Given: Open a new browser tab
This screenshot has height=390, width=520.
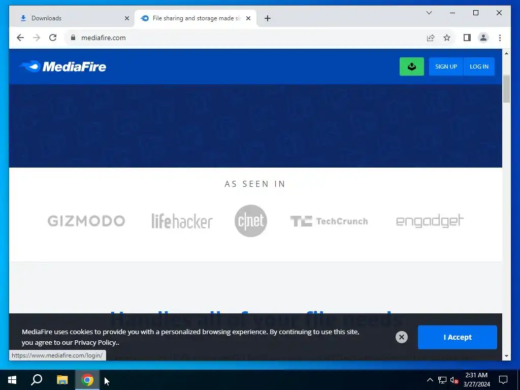Looking at the screenshot, I should [268, 18].
